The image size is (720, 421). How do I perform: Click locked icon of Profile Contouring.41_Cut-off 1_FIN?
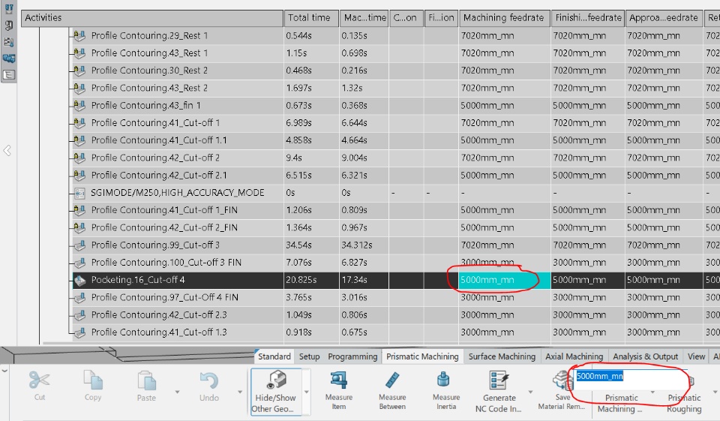(79, 210)
